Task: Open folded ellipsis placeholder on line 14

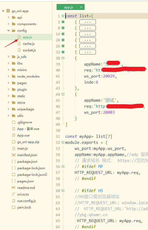Action: [87, 34]
